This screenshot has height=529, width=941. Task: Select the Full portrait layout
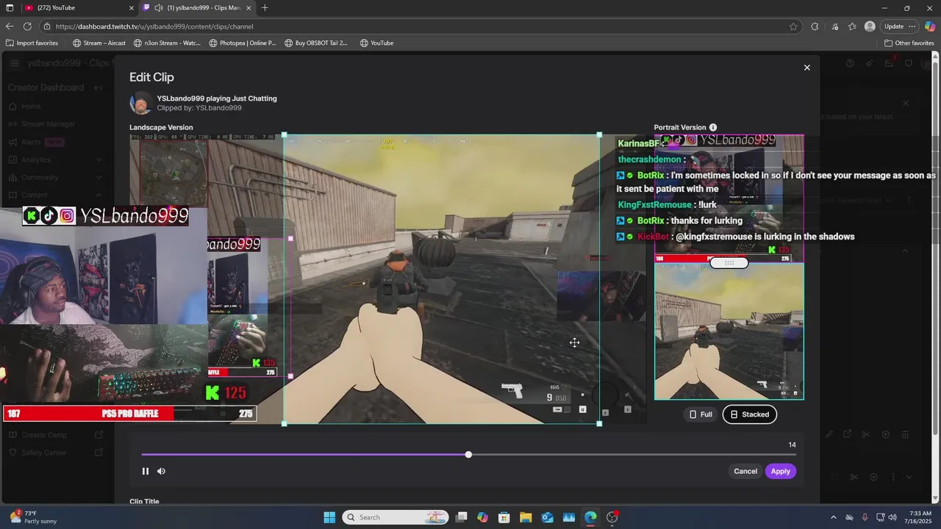tap(701, 414)
